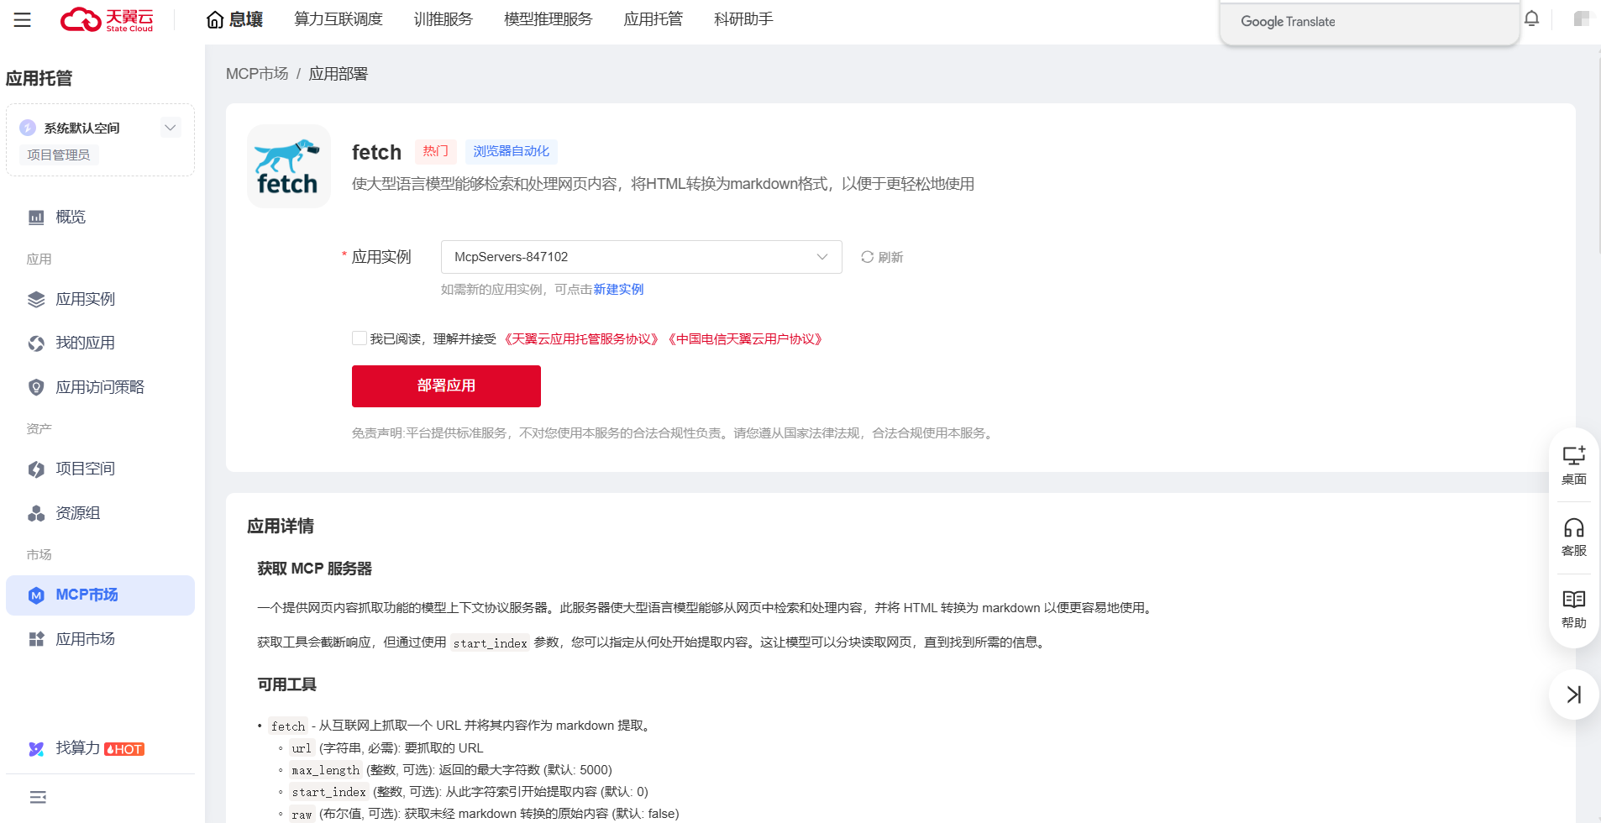Open the 应用实例 McpServers-847102 dropdown

click(641, 257)
